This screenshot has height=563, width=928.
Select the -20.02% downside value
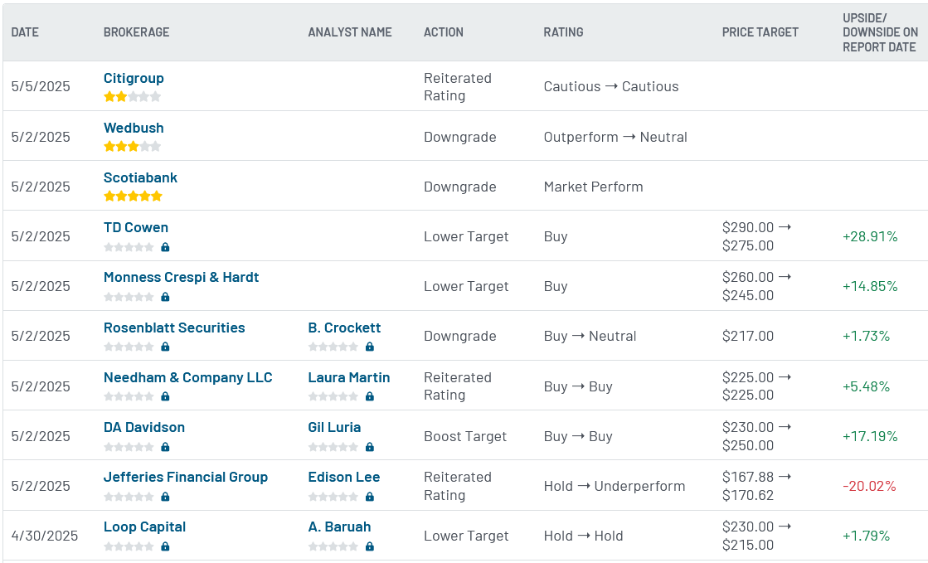(869, 486)
